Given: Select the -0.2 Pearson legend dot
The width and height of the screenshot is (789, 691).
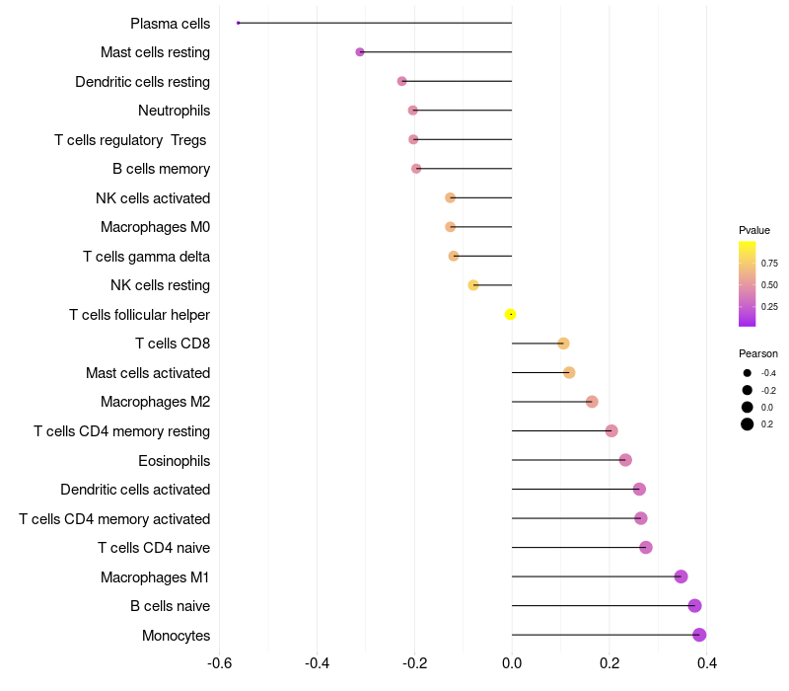Looking at the screenshot, I should [748, 390].
